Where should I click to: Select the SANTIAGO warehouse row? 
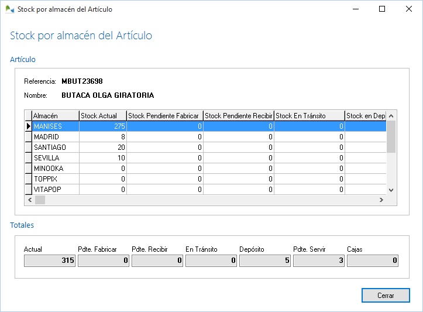55,148
